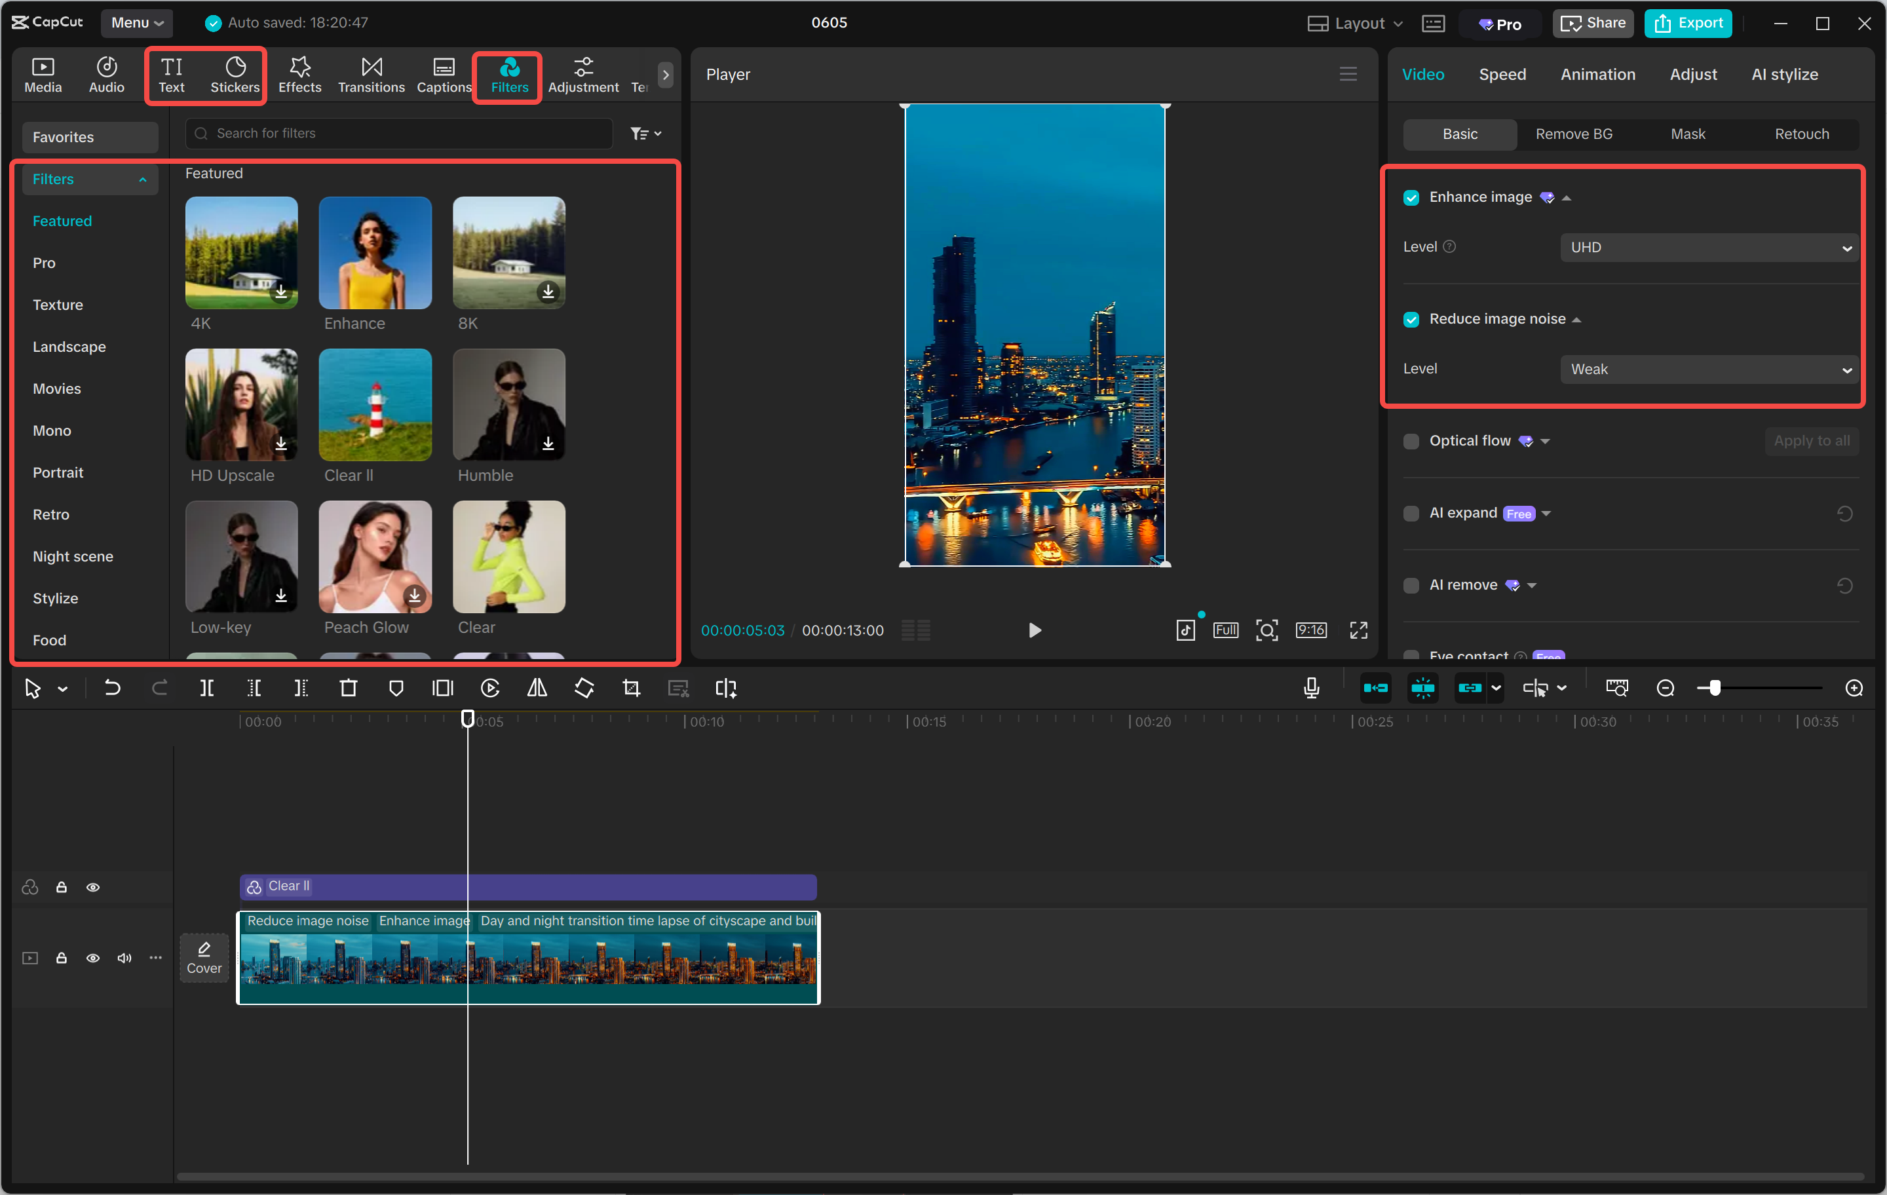
Task: Open the UHD level dropdown
Action: click(x=1708, y=247)
